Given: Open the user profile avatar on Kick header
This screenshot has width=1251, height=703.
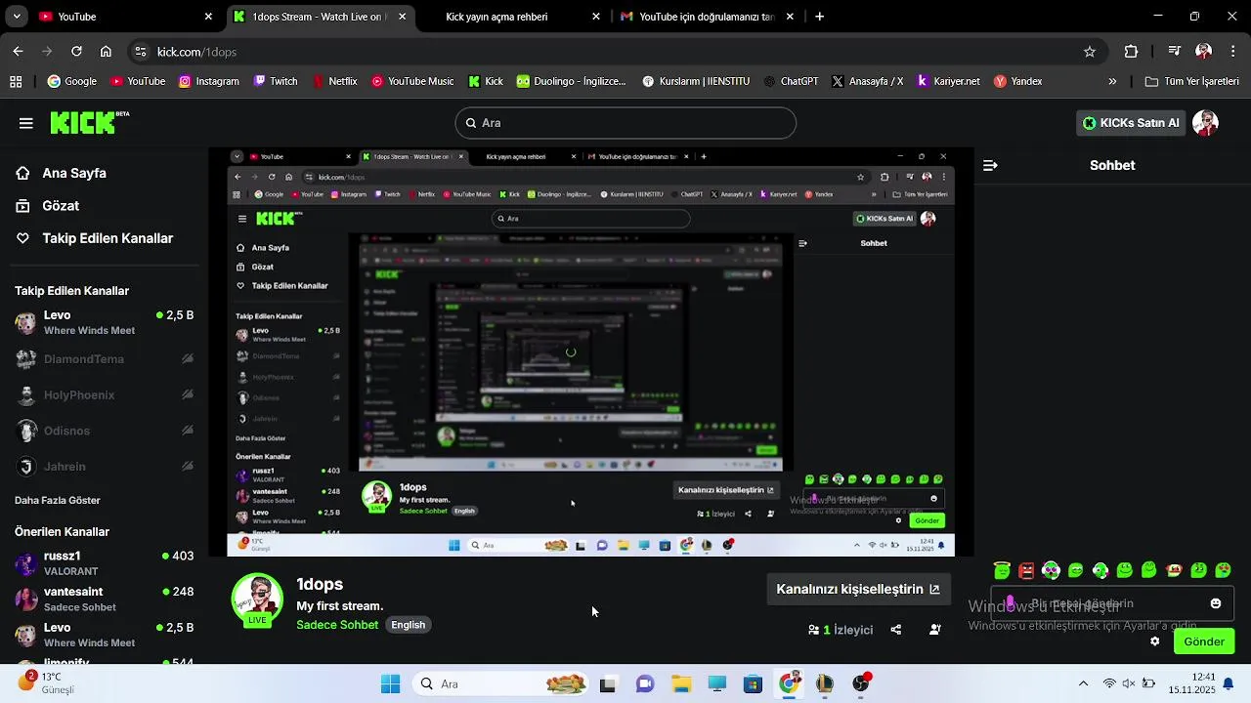Looking at the screenshot, I should (x=1205, y=123).
